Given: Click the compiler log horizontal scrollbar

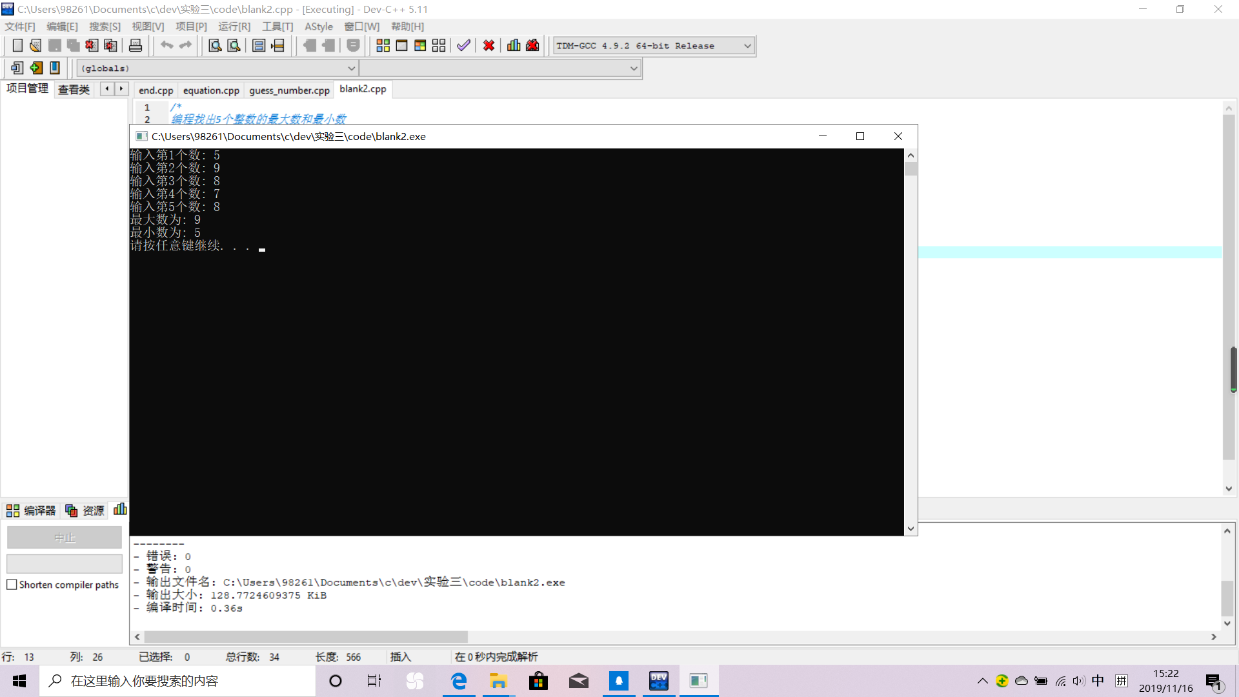Looking at the screenshot, I should 306,637.
